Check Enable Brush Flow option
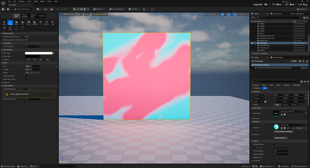The image size is (310, 168). 26,76
